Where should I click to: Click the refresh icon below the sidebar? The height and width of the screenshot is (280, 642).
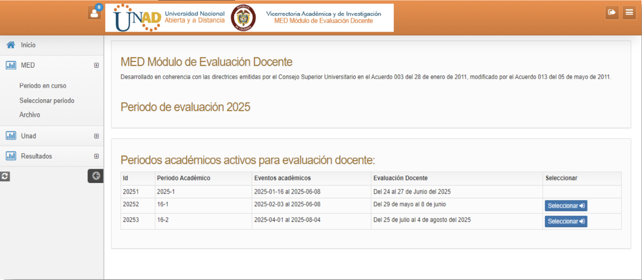pyautogui.click(x=5, y=176)
